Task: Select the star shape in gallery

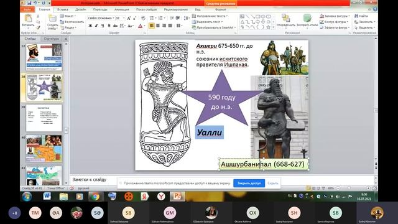Action: [268, 27]
